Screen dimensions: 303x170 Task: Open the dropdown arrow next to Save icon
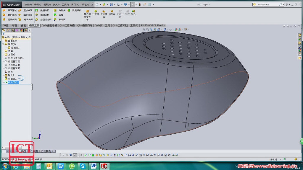pyautogui.click(x=115, y=5)
